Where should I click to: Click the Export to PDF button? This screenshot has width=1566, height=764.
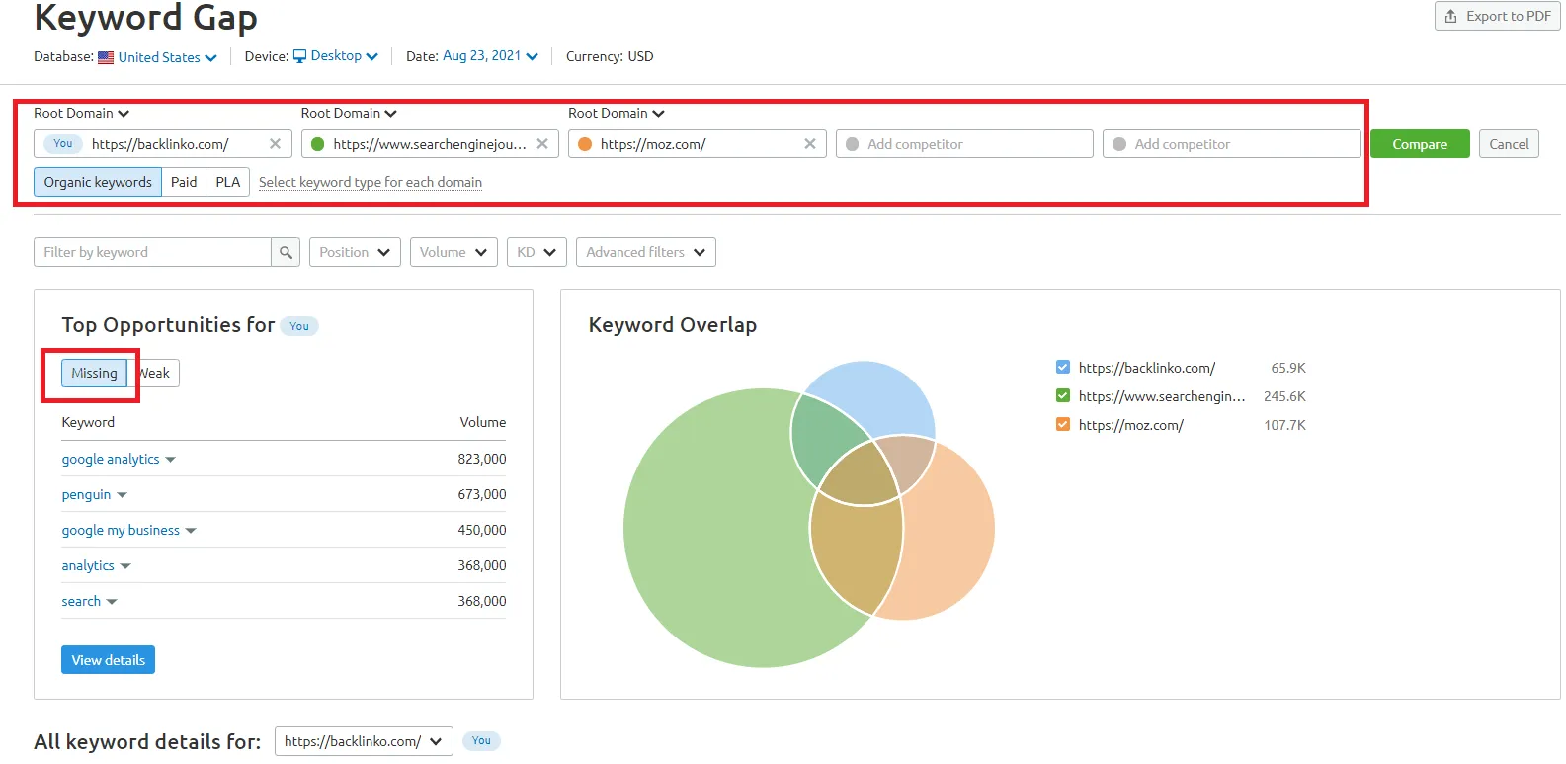tap(1497, 16)
